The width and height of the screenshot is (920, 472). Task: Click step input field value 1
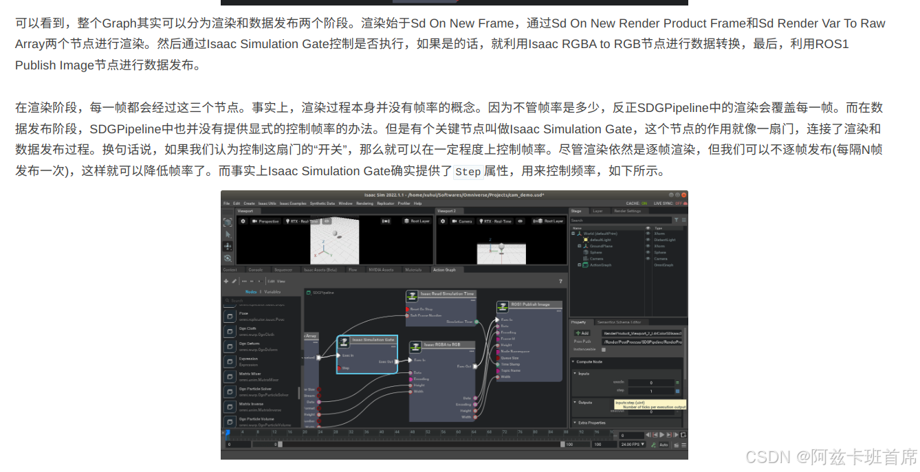pos(651,391)
